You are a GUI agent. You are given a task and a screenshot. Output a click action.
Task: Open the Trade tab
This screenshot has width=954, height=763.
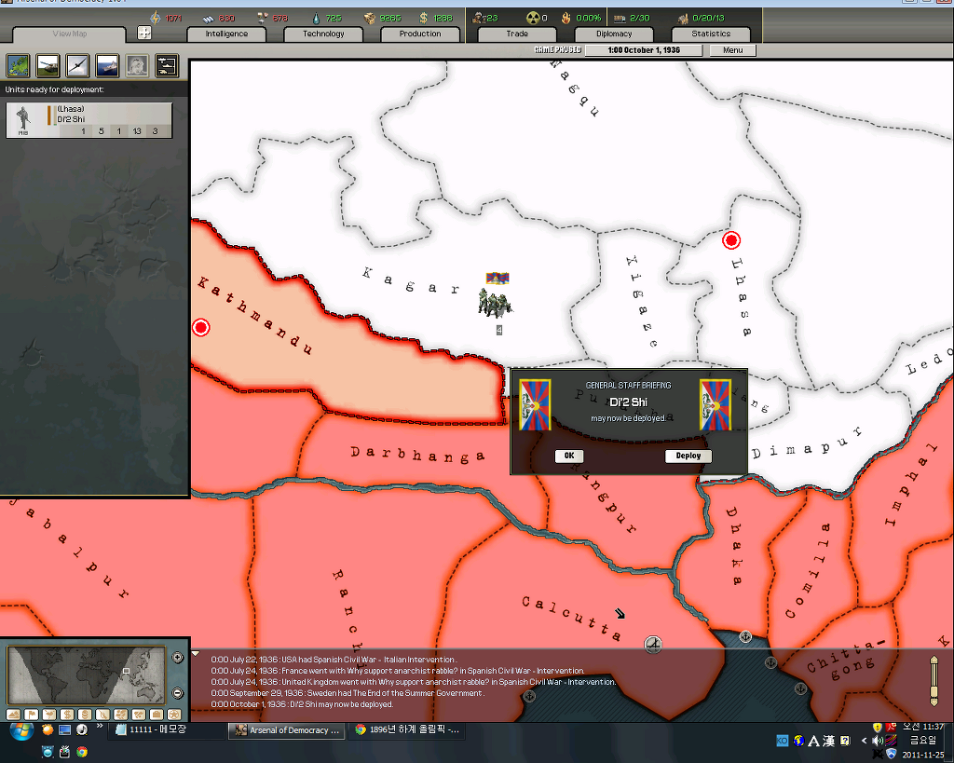[x=517, y=34]
